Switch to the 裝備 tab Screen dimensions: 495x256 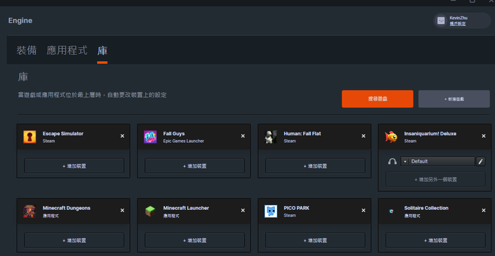(27, 50)
